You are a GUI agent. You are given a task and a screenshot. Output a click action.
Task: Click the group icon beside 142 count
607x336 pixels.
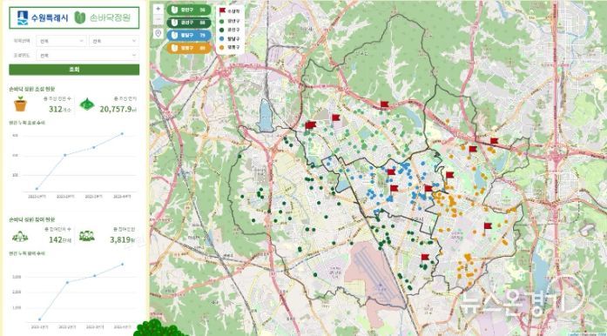tap(20, 236)
